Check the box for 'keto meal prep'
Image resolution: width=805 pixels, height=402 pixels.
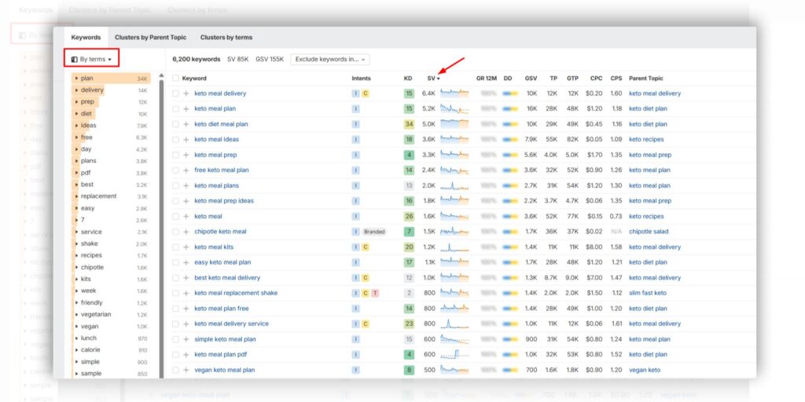175,155
